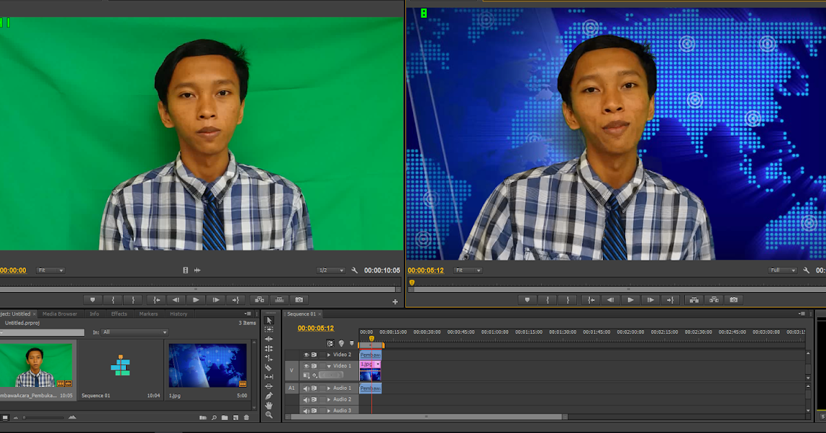
Task: Play the sequence in Program monitor
Action: point(631,300)
